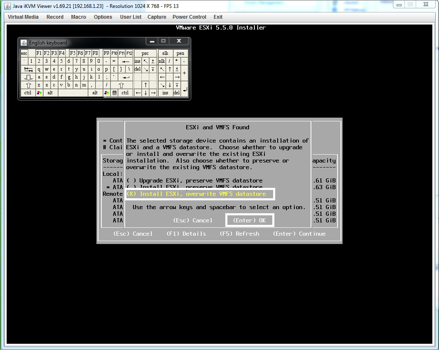Open the Options menu
The image size is (439, 350).
[x=103, y=17]
